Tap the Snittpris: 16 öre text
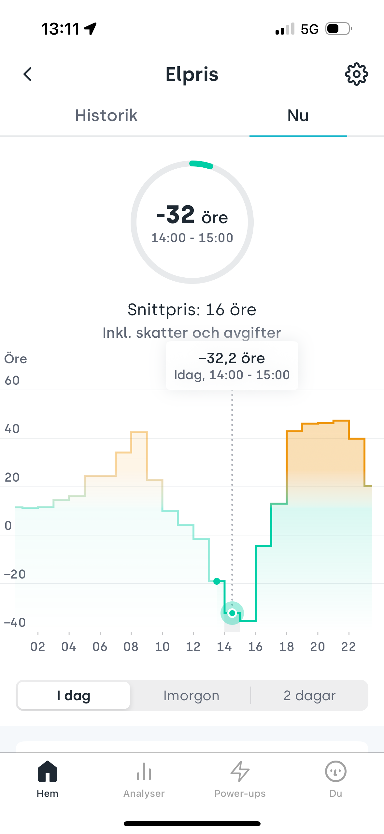Image resolution: width=384 pixels, height=834 pixels. [x=192, y=309]
